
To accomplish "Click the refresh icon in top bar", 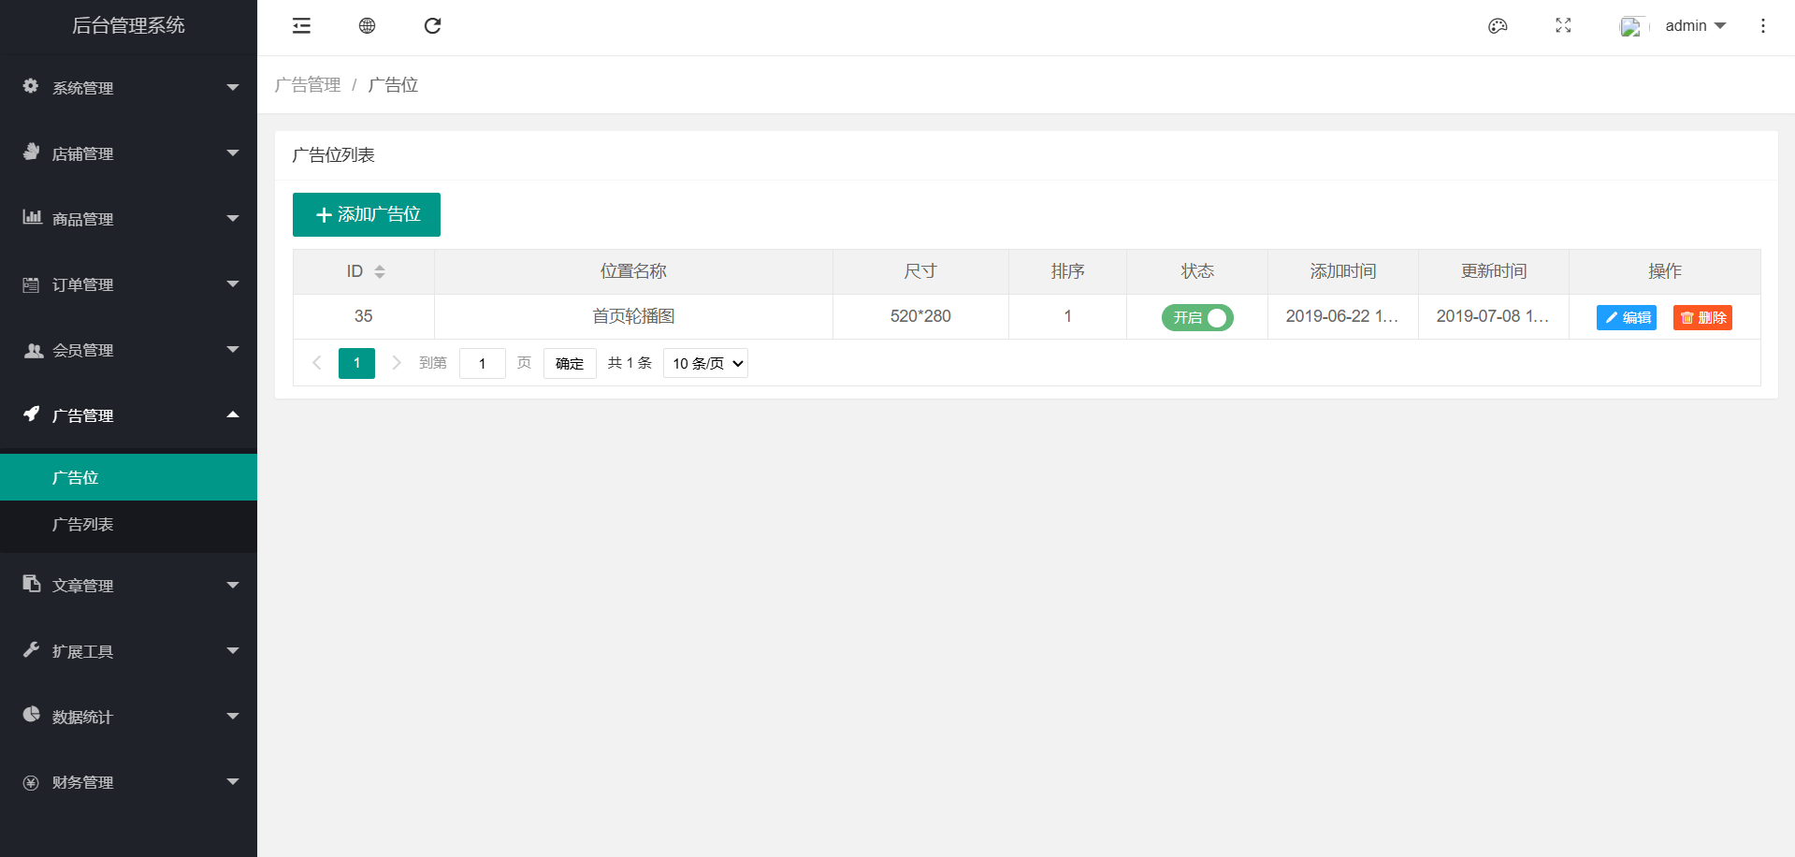I will click(x=432, y=26).
